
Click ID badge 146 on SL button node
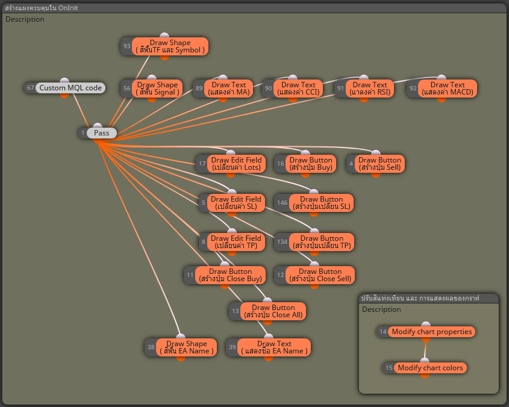[281, 203]
